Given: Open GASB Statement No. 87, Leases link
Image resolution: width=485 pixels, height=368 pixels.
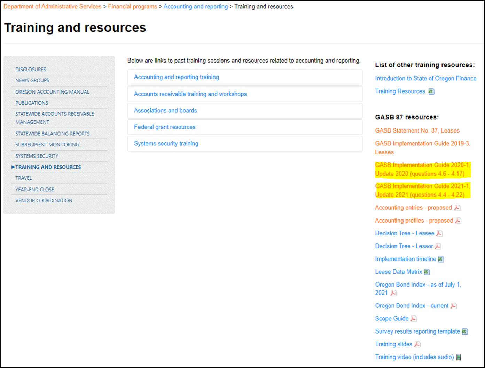Looking at the screenshot, I should click(417, 131).
